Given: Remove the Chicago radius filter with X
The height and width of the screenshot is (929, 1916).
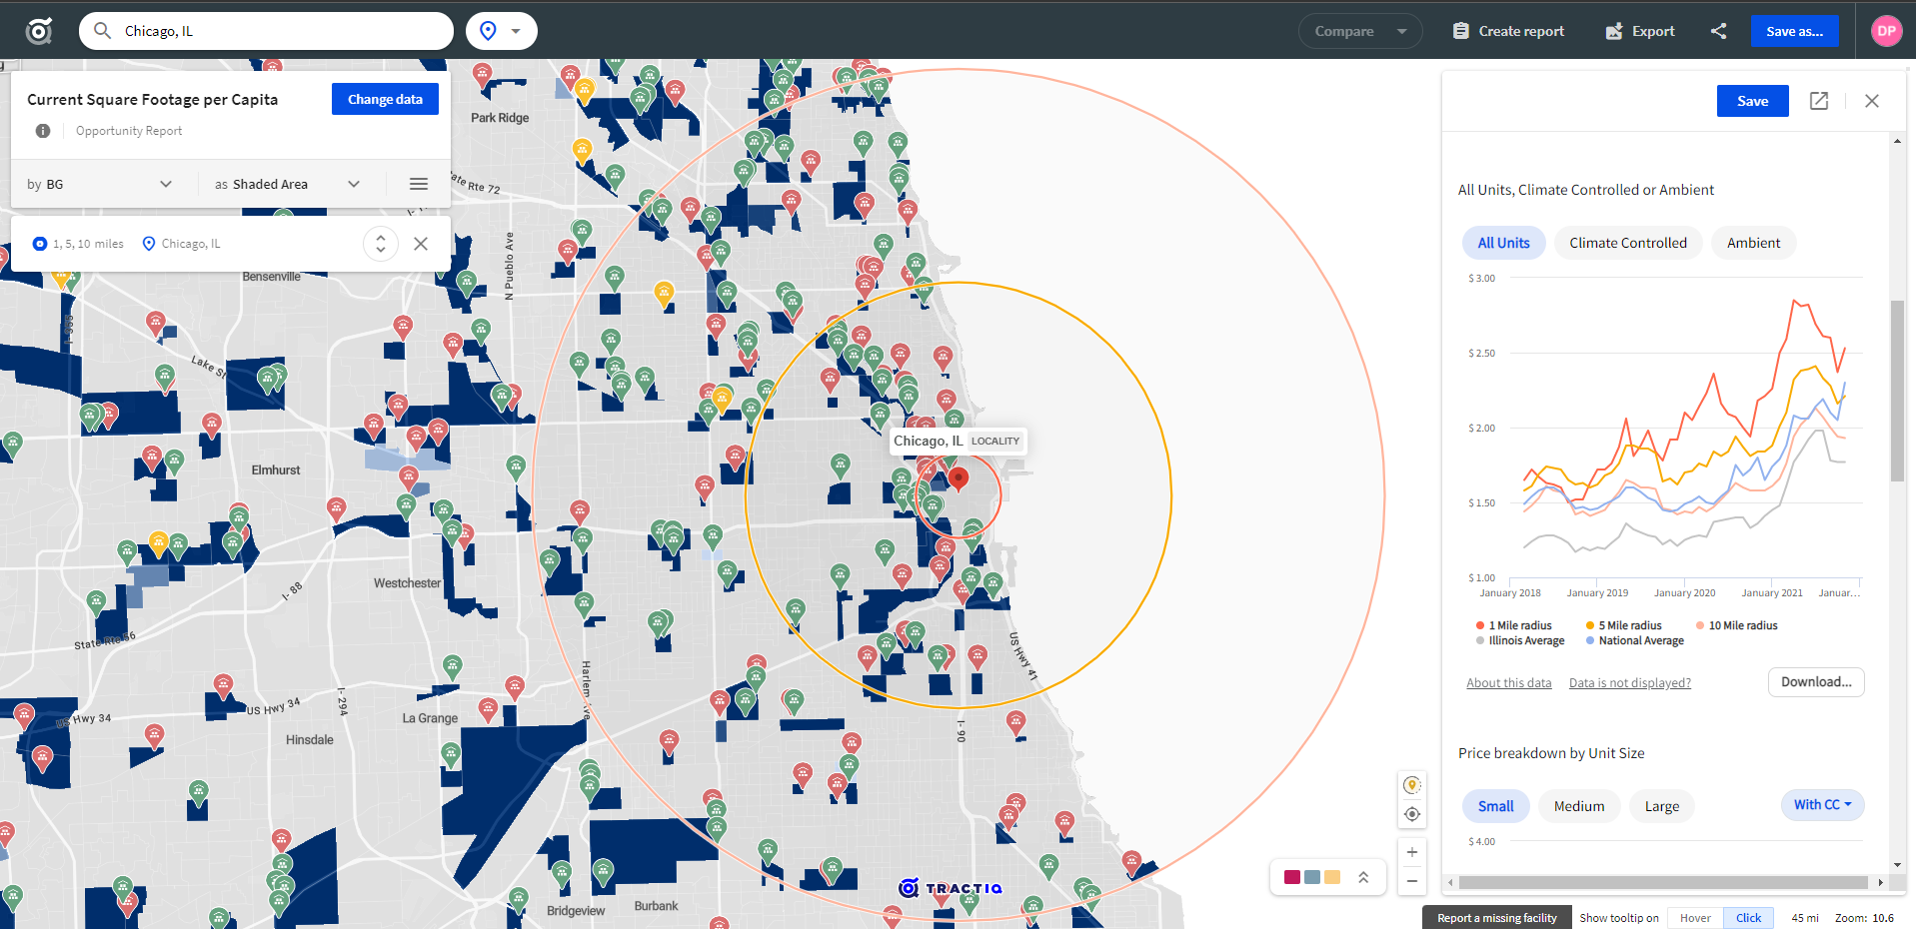Looking at the screenshot, I should (x=421, y=244).
